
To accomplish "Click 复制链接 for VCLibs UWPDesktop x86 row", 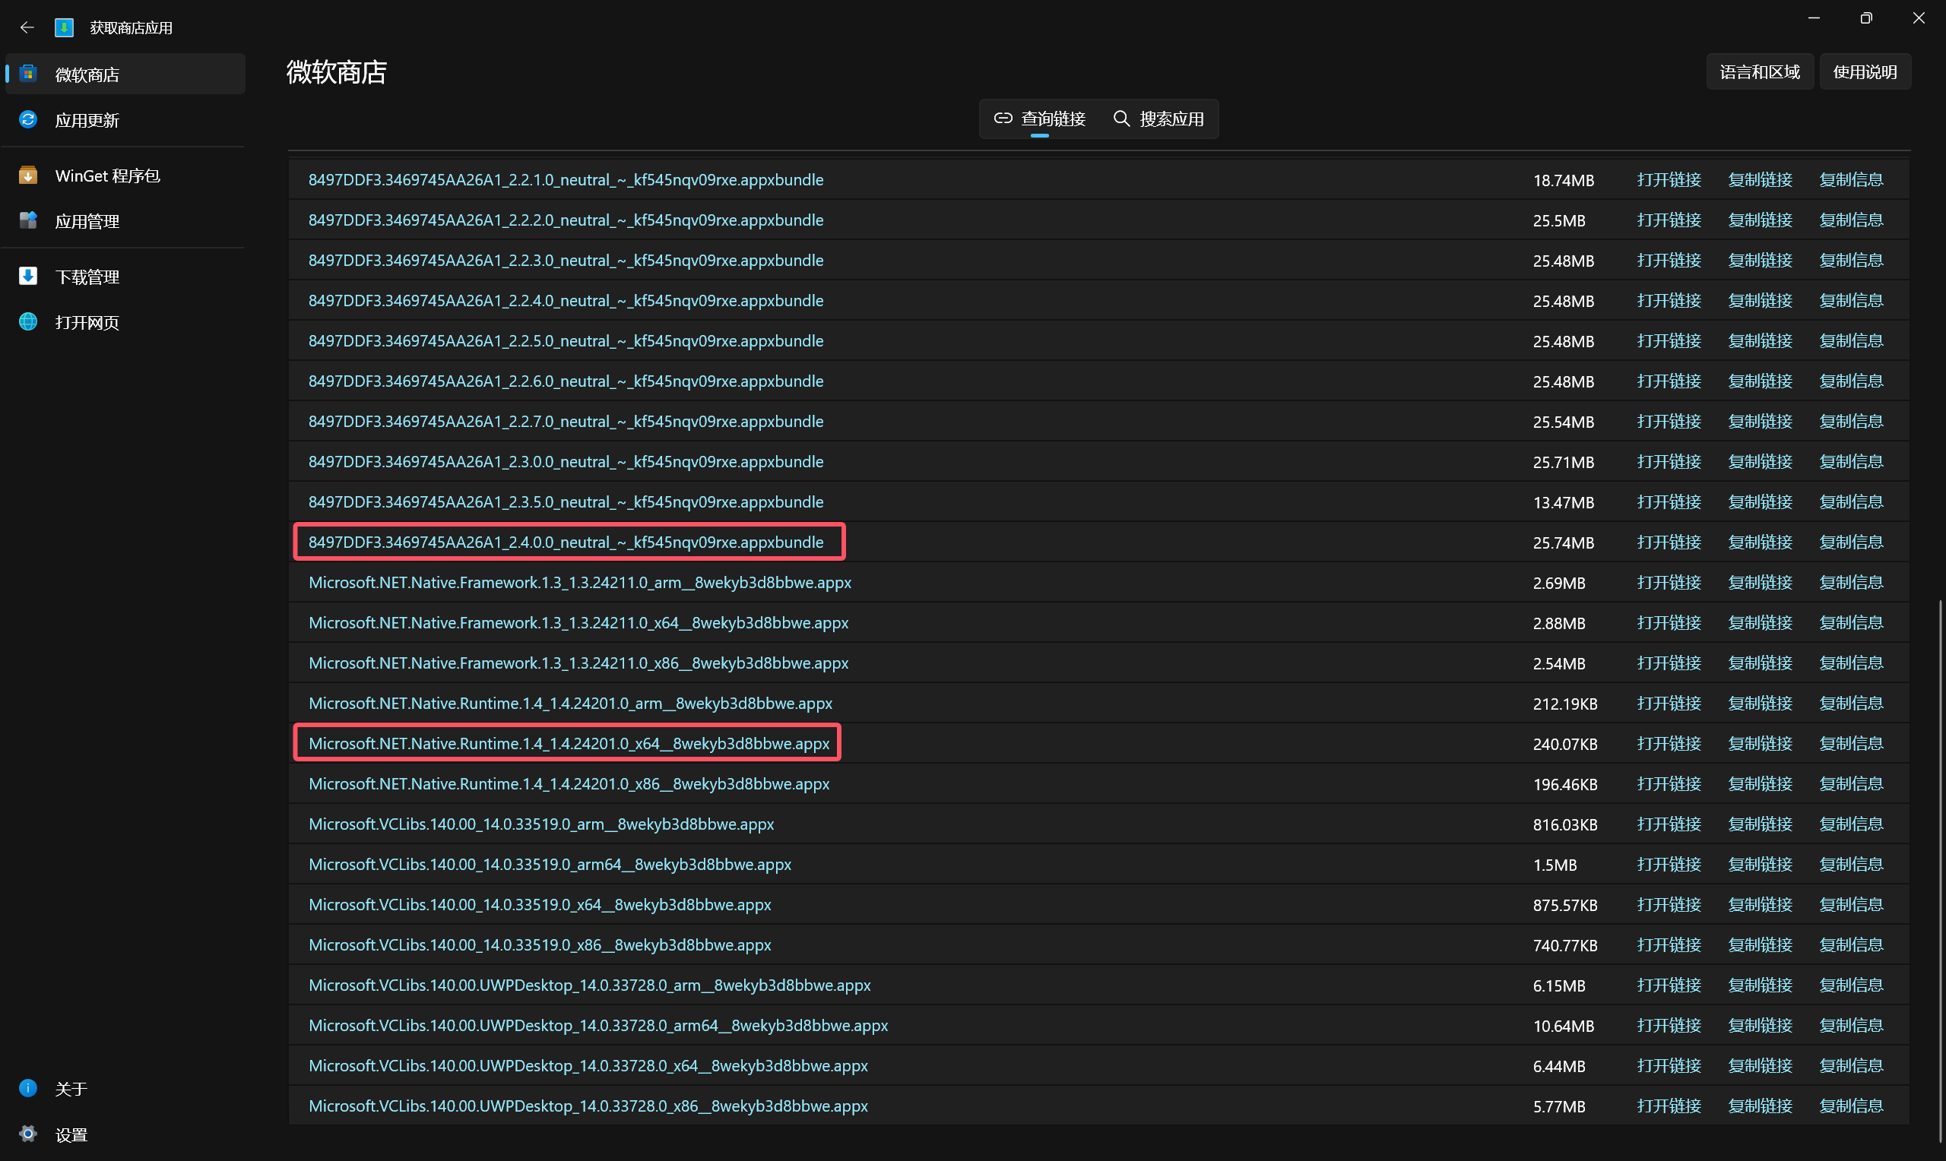I will 1760,1106.
